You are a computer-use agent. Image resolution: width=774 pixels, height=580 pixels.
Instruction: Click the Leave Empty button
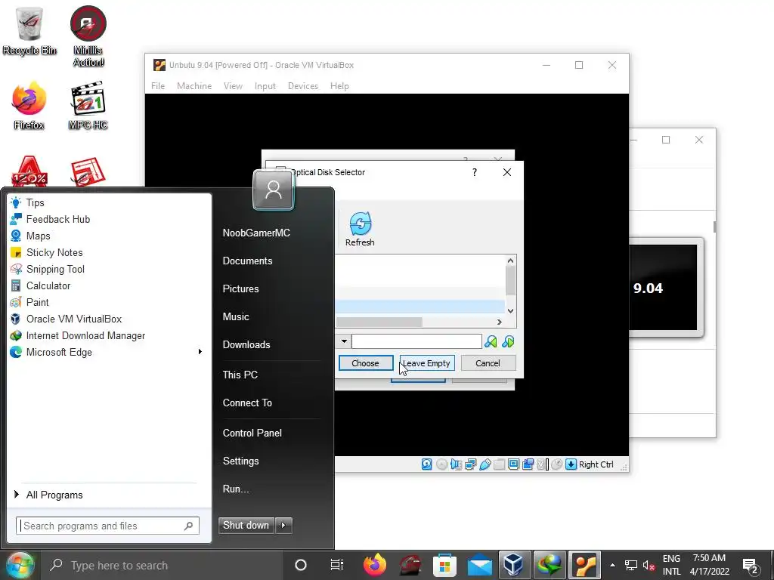427,363
